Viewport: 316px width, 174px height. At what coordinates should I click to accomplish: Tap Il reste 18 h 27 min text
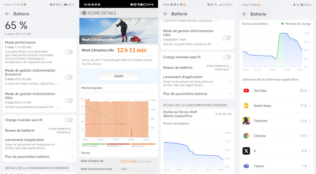(18, 34)
